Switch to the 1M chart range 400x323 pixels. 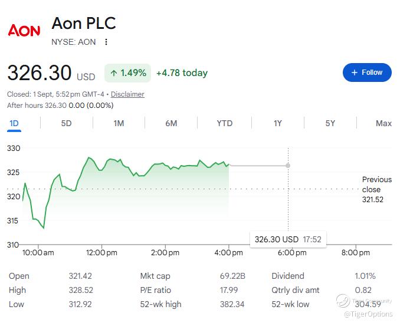click(119, 123)
